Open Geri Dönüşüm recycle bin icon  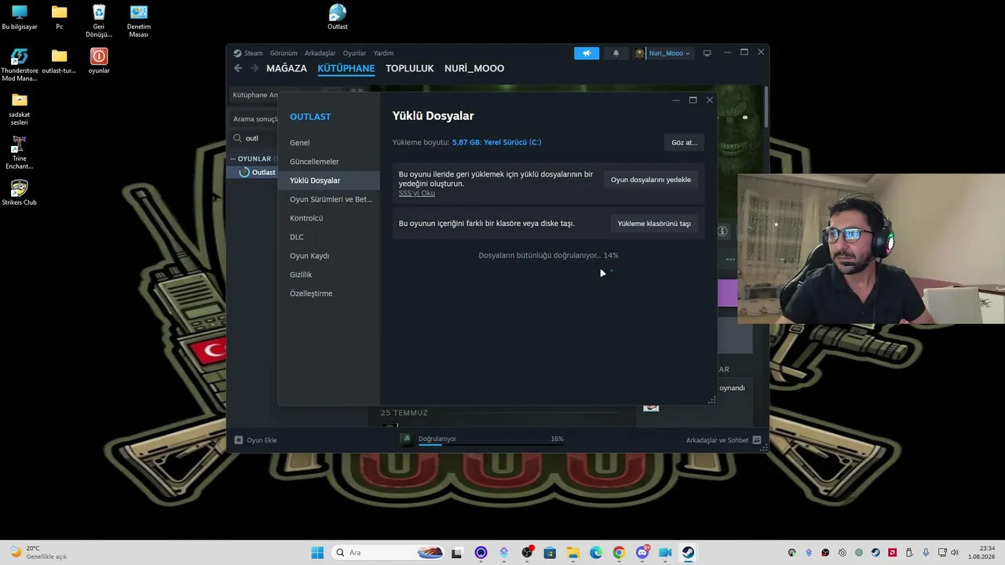pyautogui.click(x=99, y=21)
